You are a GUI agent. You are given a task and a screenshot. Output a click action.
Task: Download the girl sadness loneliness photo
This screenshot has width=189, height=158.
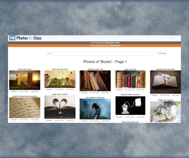point(84,121)
